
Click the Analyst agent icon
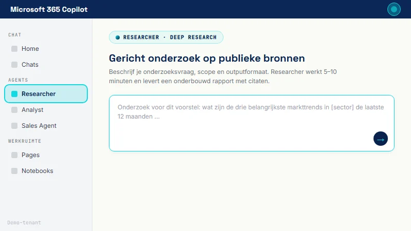(x=14, y=110)
